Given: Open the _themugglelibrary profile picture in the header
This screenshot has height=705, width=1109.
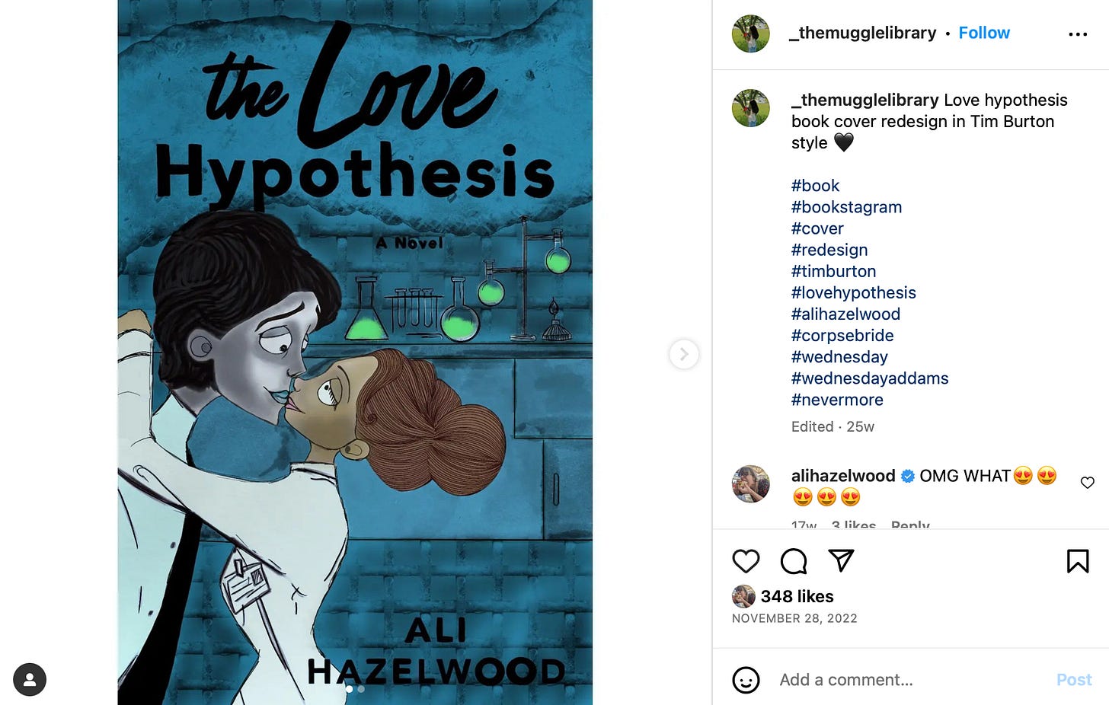Looking at the screenshot, I should (750, 33).
